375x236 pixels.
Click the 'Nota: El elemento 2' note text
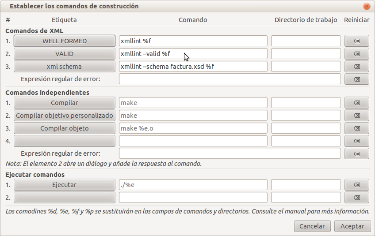103,164
